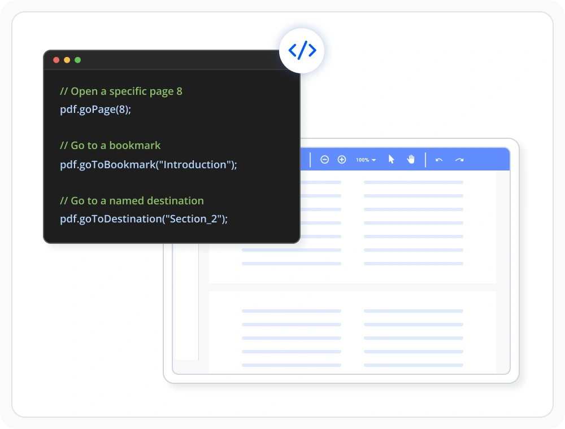The image size is (565, 429).
Task: Click the yellow minimize dot in code window
Action: (67, 60)
